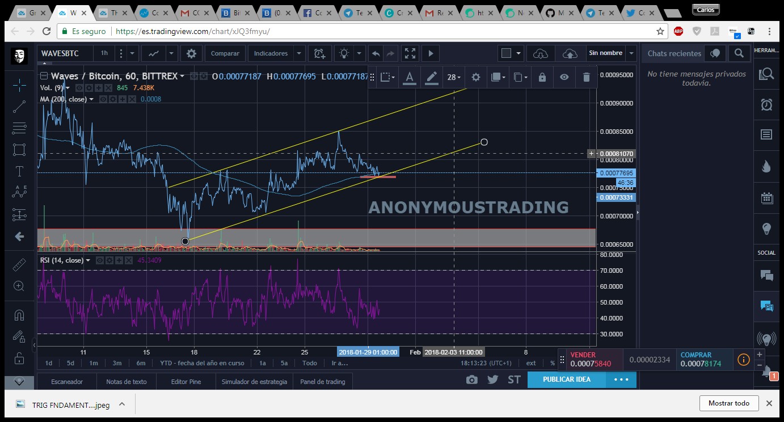Hide the selected drawing with eye icon
784x422 pixels.
pyautogui.click(x=564, y=77)
